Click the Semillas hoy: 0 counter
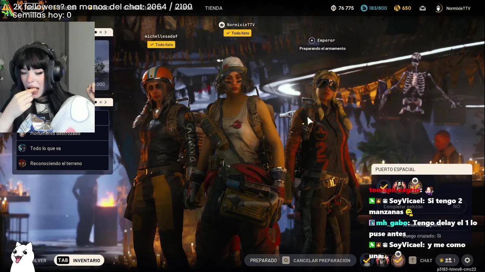 [42, 15]
